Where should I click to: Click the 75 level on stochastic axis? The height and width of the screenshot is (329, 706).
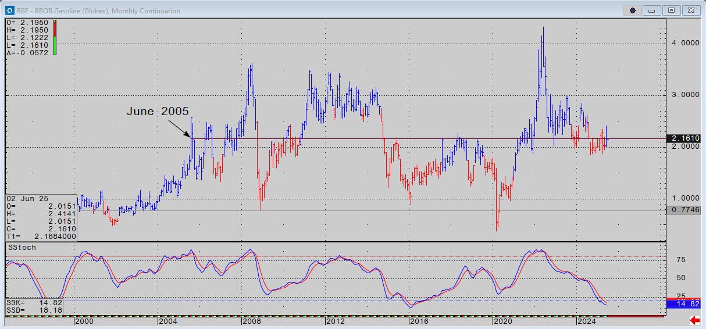click(x=680, y=260)
